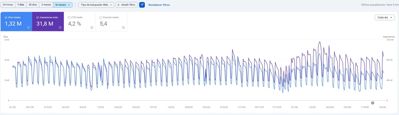Click the 4,2 % CTR value
The width and height of the screenshot is (399, 115).
coord(74,24)
